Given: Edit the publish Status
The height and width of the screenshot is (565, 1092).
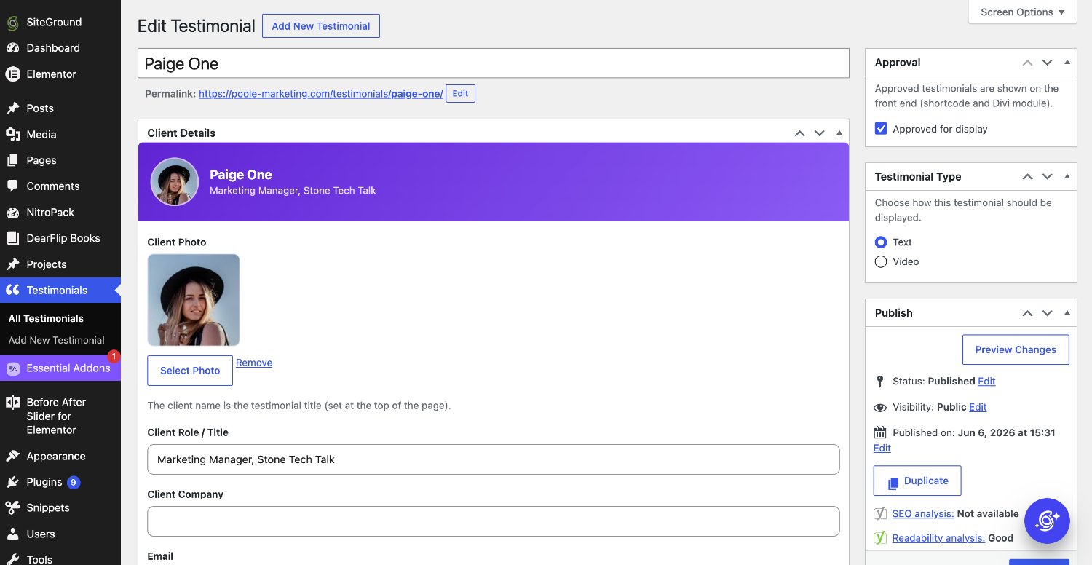Looking at the screenshot, I should click(986, 381).
